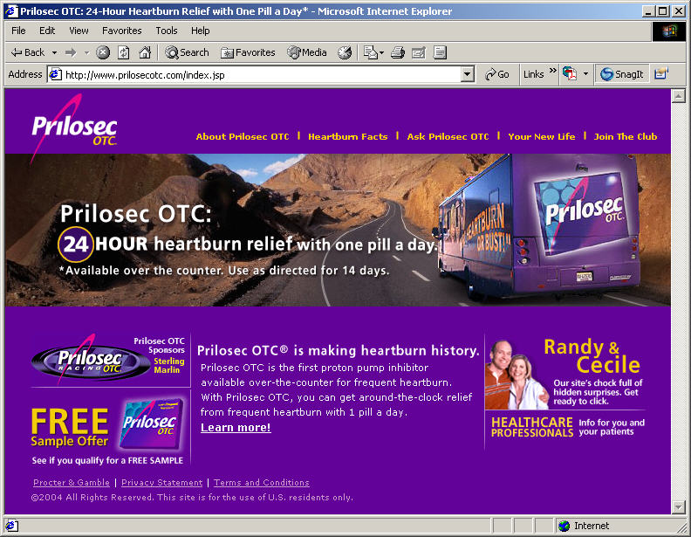Open the File menu
The image size is (691, 537).
(x=18, y=31)
